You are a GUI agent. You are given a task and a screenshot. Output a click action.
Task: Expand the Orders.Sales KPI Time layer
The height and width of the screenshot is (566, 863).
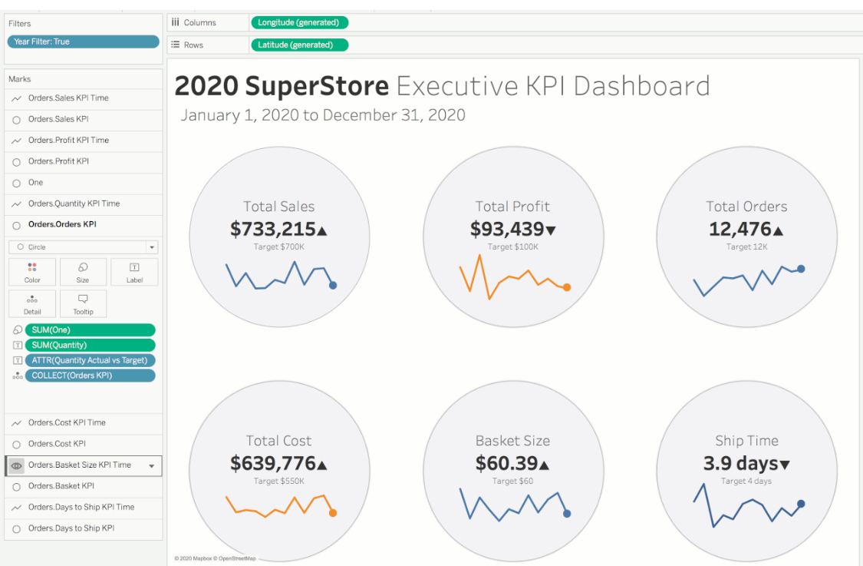coord(83,98)
